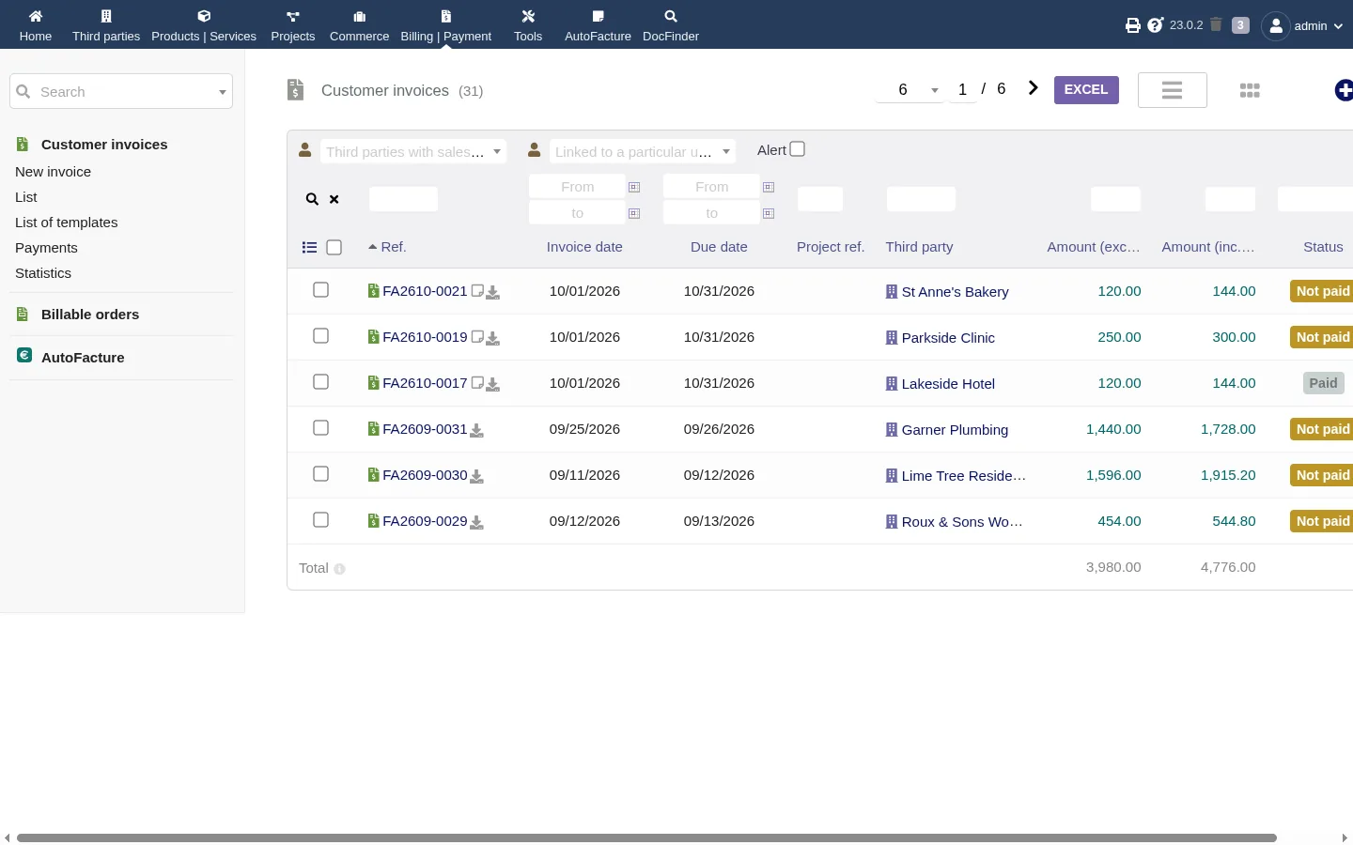Download PDF for invoice FA2610-0021
Screen dimensions: 1353x845
pos(493,292)
